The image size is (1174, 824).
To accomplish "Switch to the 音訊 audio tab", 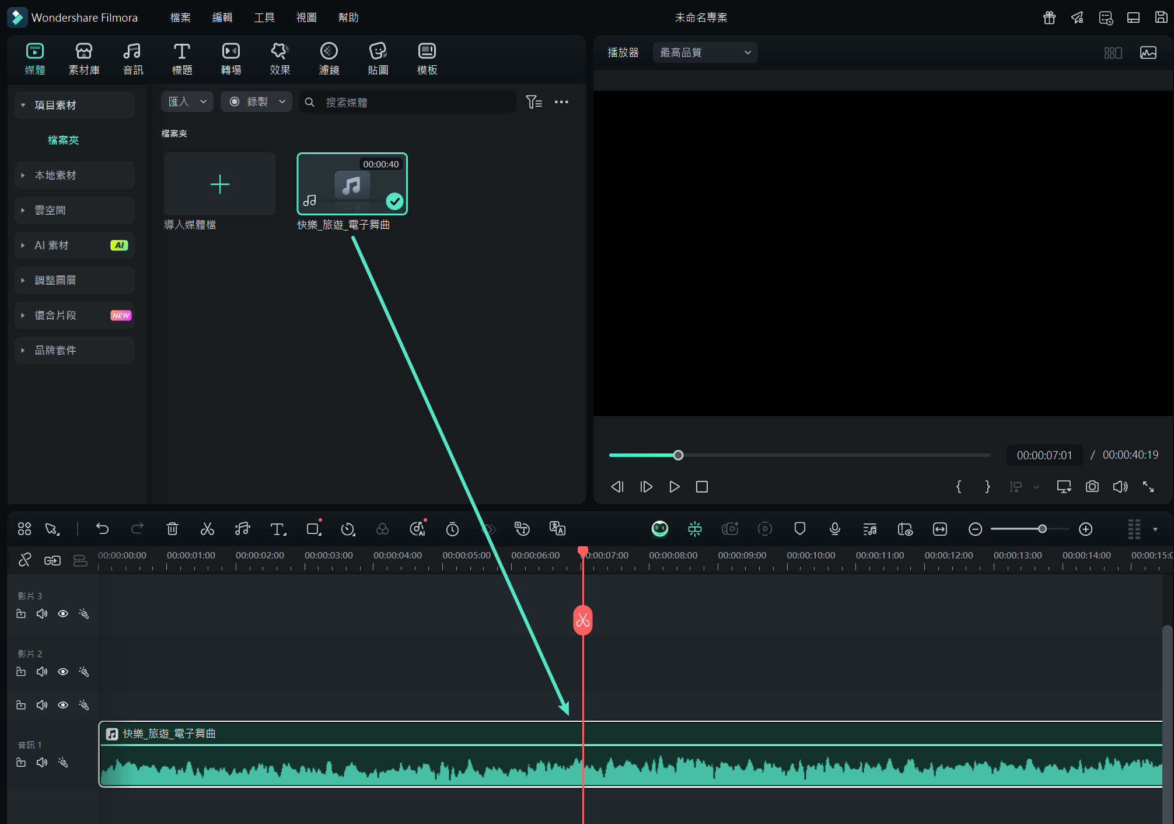I will click(x=132, y=59).
